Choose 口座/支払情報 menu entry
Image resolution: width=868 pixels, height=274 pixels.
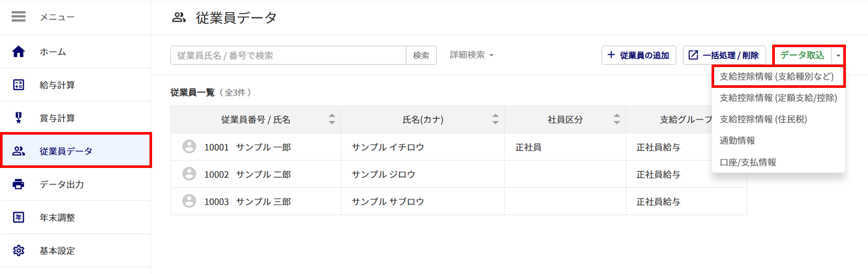click(x=778, y=162)
